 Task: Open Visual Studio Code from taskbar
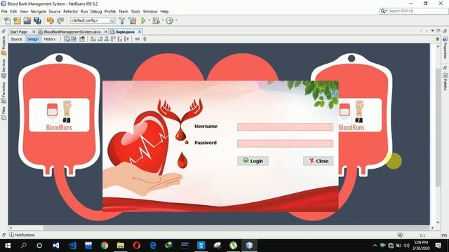72,246
